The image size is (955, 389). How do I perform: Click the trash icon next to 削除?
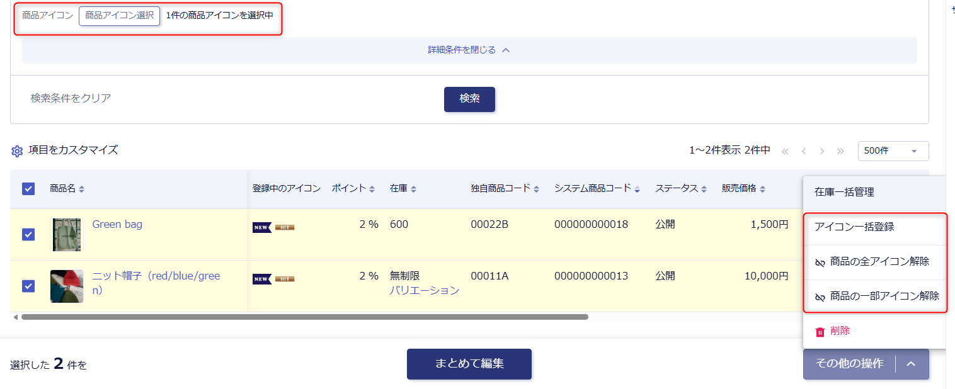[820, 332]
